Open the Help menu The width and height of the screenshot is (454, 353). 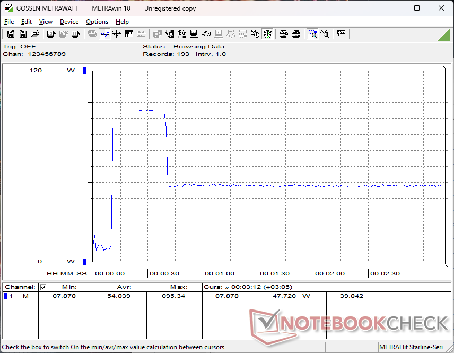click(122, 22)
